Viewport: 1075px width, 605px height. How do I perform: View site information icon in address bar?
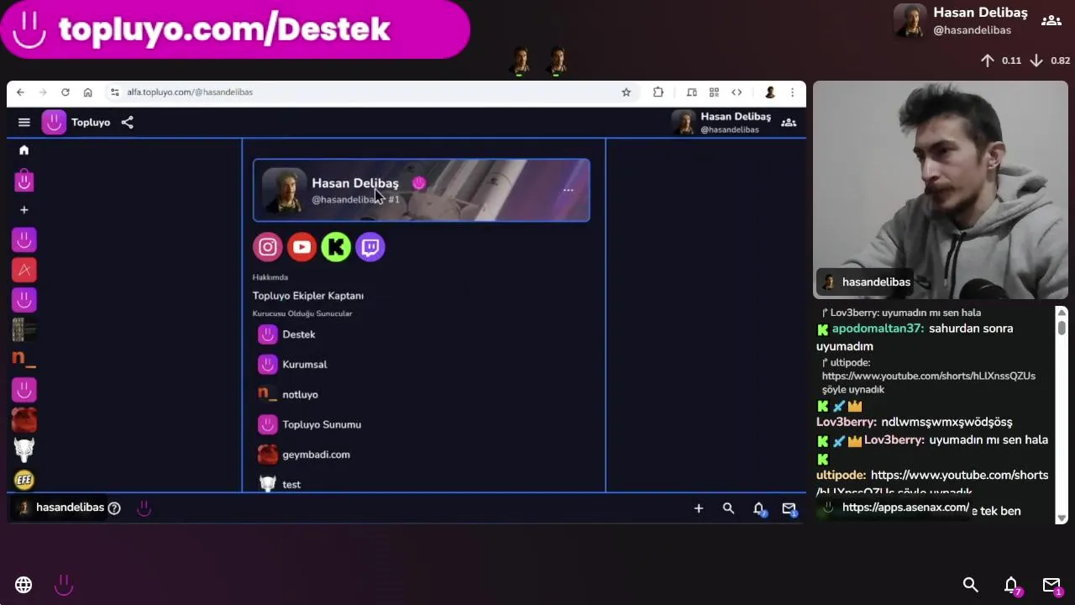tap(114, 92)
